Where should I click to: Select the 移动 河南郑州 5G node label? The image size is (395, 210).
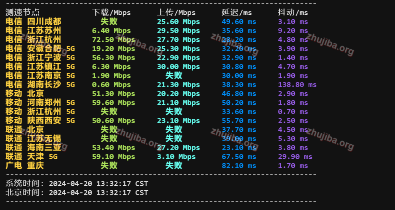click(x=40, y=103)
